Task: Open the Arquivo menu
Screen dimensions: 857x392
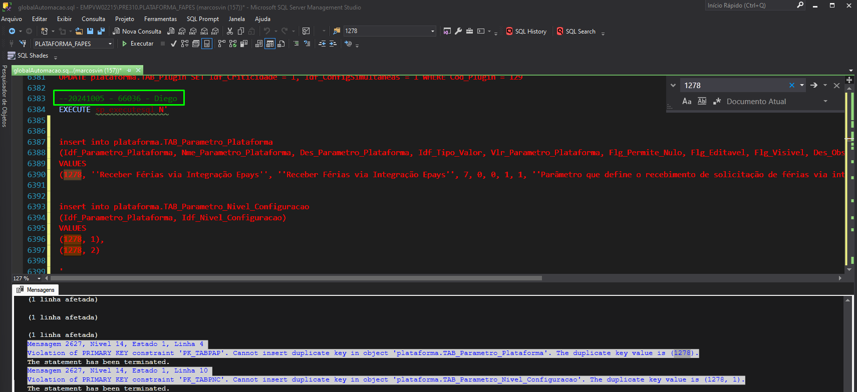Action: tap(12, 19)
